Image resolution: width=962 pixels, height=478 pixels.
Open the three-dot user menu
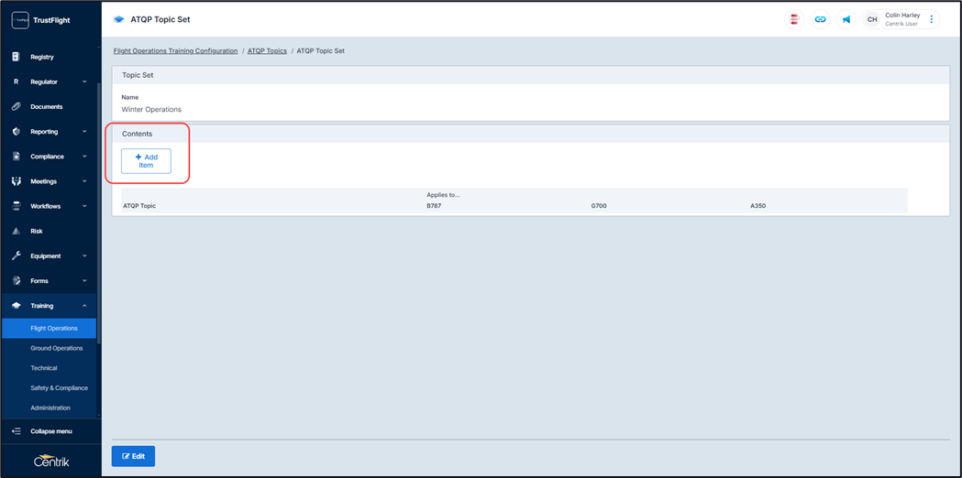click(932, 19)
